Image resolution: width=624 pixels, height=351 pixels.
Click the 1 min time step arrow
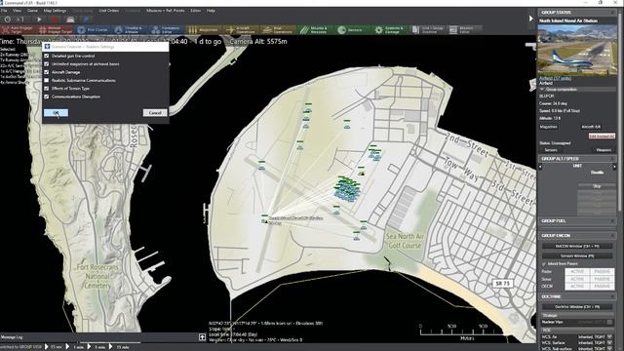[67, 347]
